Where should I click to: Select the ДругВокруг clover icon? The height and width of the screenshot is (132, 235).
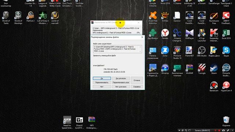(x=153, y=34)
